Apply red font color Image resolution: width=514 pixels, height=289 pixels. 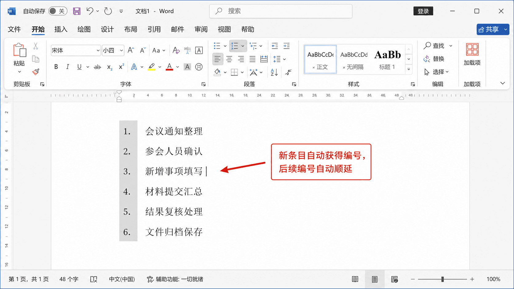169,67
